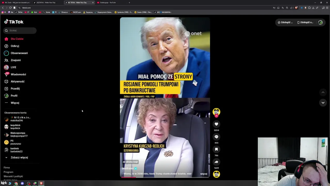
Task: Share the video with arrow icon
Action: click(216, 162)
